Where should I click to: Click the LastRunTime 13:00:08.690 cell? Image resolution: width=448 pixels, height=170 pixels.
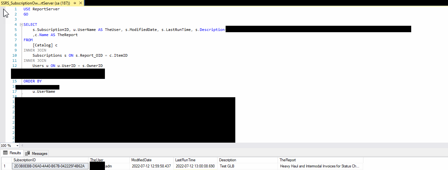pos(195,166)
